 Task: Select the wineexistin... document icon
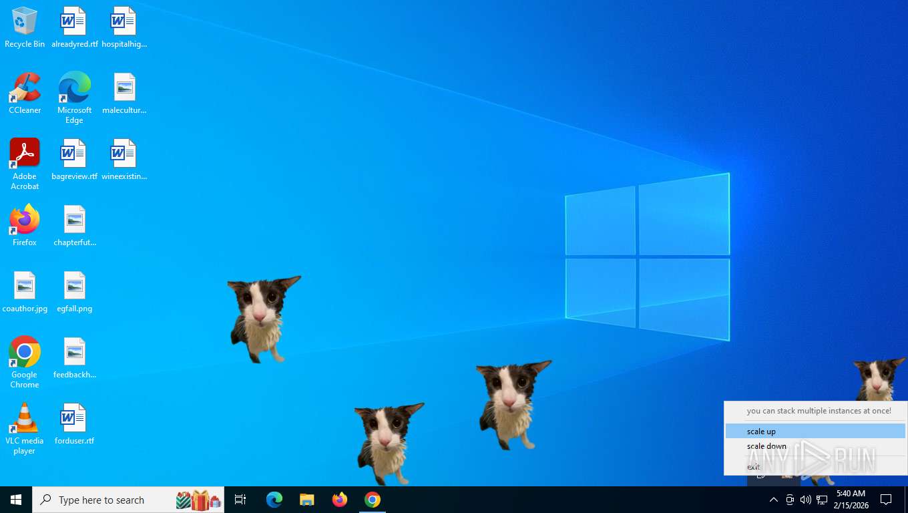[124, 160]
